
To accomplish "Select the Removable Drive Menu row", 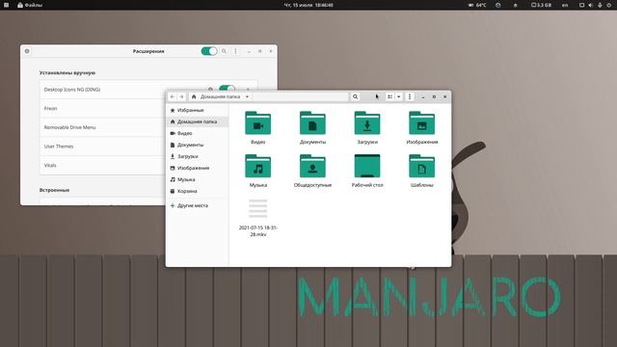I will click(x=102, y=127).
